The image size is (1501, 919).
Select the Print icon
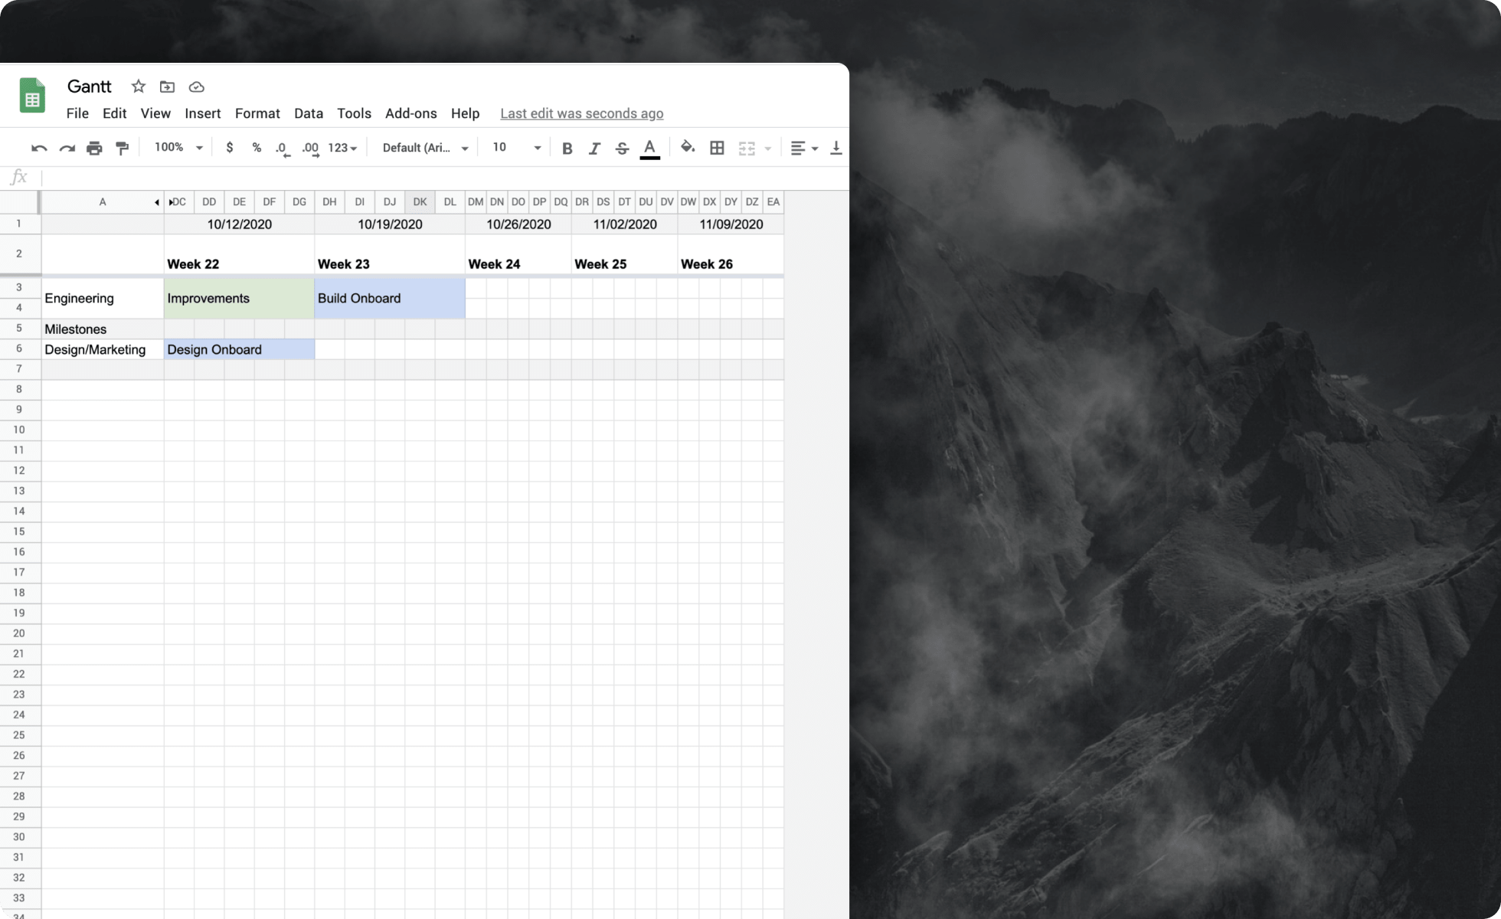click(x=94, y=147)
